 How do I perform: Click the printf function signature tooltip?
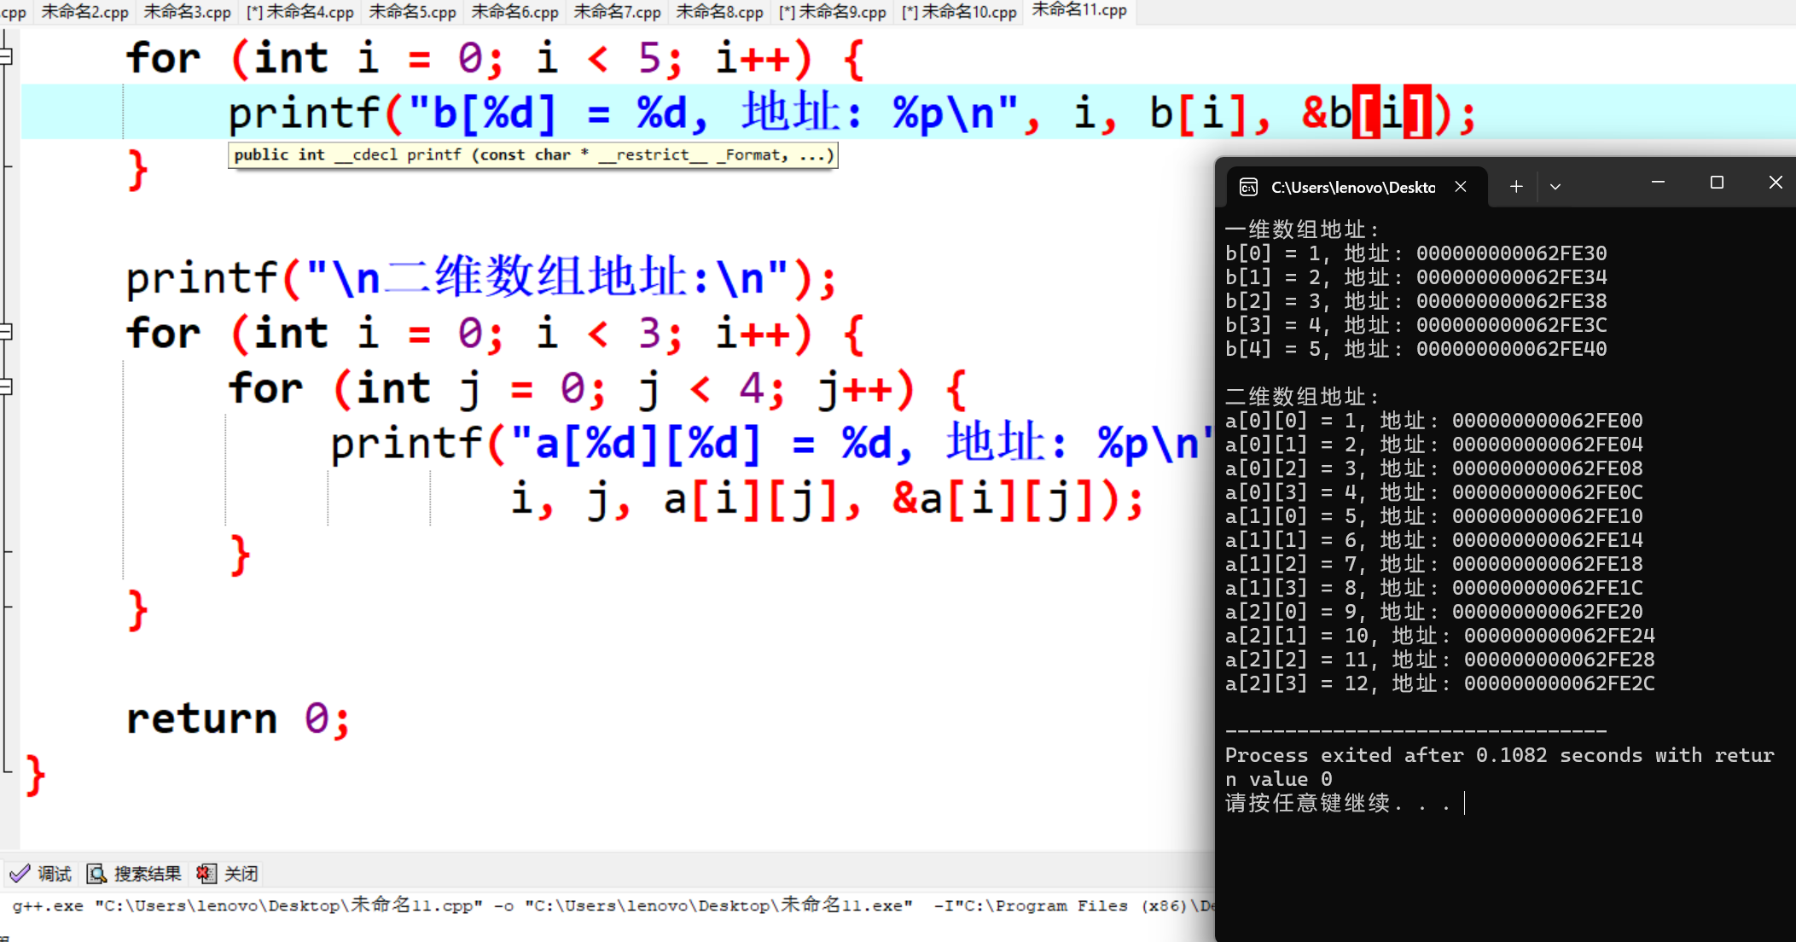[x=532, y=155]
